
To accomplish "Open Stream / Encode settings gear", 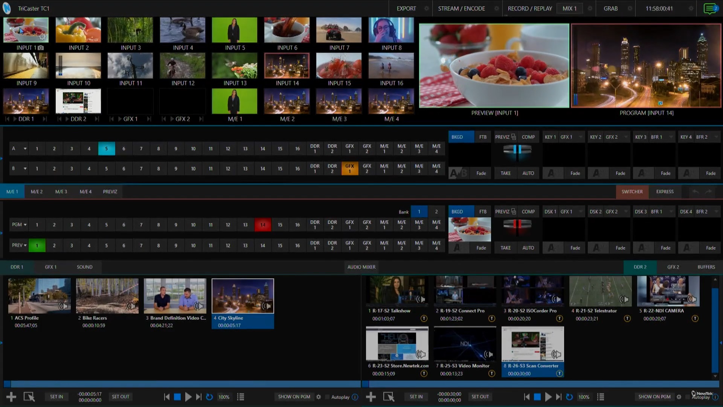I will coord(496,8).
